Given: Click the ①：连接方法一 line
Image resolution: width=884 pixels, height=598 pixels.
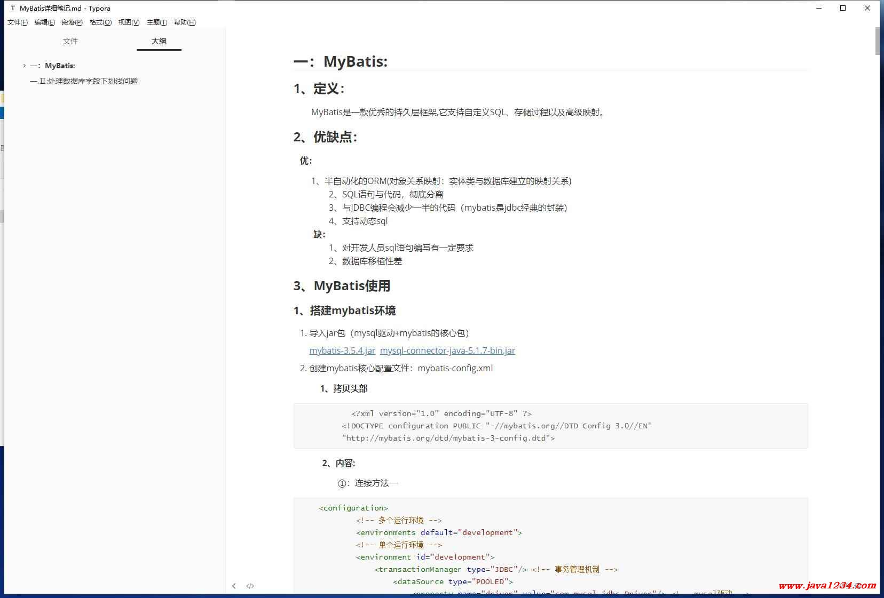Looking at the screenshot, I should coord(368,483).
